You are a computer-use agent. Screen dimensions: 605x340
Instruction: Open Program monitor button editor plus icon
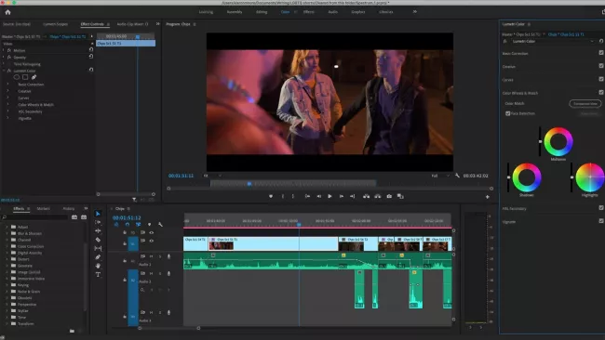tap(488, 197)
